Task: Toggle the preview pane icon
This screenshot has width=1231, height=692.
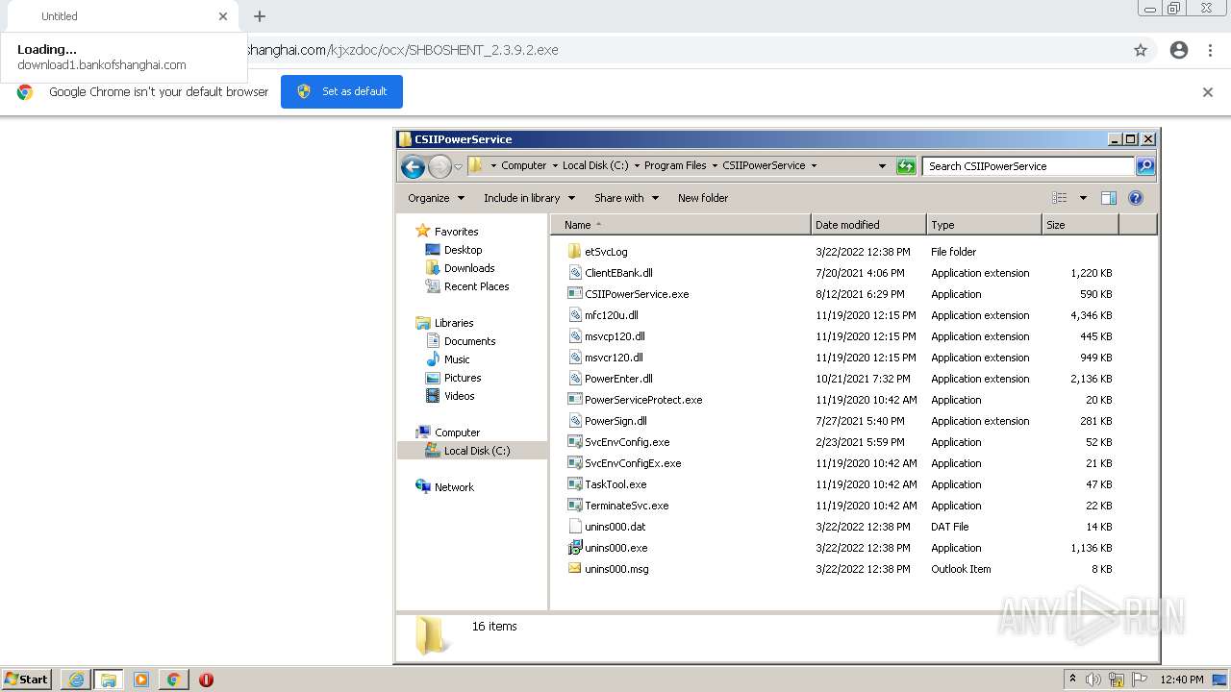Action: pyautogui.click(x=1108, y=198)
